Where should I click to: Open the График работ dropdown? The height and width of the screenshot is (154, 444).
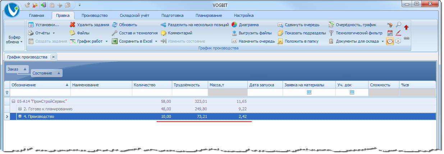(x=89, y=41)
